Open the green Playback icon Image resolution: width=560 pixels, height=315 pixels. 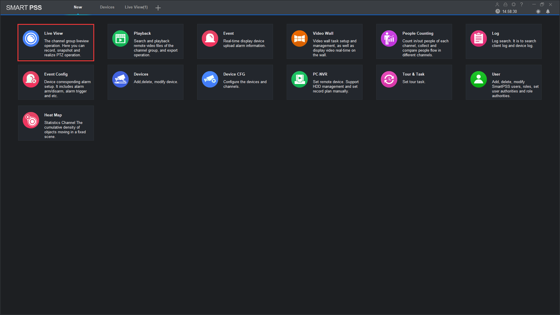[x=120, y=38]
